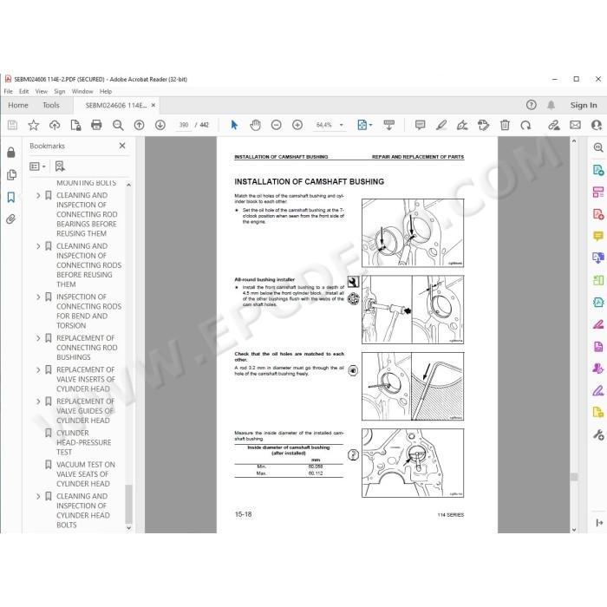Open the page thumbnails panel
Screen dimensions: 607x607
pos(11,174)
